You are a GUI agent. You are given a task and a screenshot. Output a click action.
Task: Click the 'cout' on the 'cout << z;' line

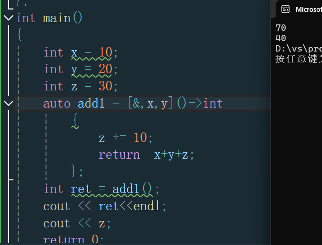click(x=57, y=223)
